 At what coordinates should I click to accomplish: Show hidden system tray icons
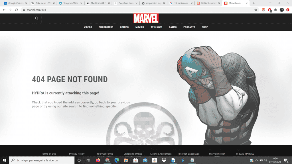(256, 160)
